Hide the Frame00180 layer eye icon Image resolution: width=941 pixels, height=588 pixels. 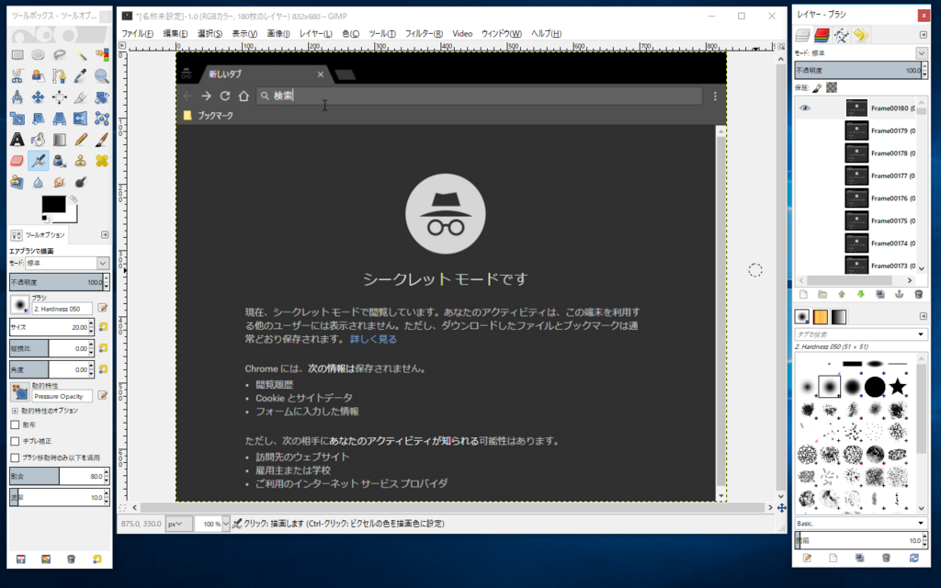pos(805,108)
